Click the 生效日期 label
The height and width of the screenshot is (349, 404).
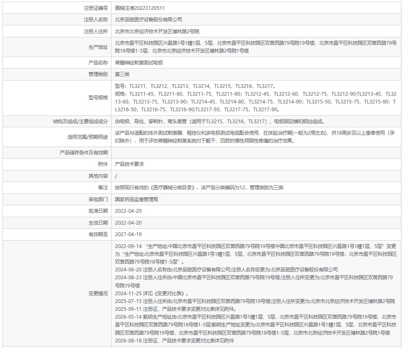coord(98,223)
